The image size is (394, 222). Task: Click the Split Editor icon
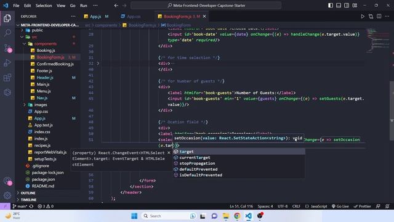(379, 17)
